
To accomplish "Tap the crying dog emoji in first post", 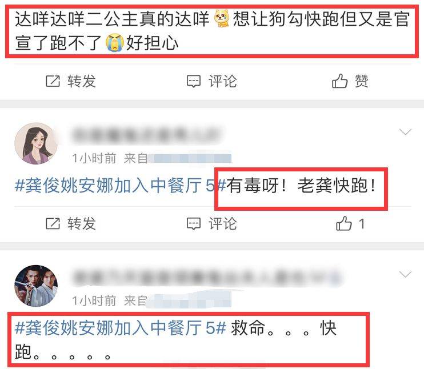I will pos(221,19).
